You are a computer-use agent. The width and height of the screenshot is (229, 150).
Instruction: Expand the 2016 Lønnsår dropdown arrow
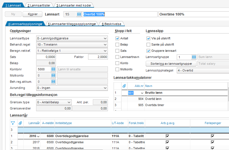[x=38, y=136]
